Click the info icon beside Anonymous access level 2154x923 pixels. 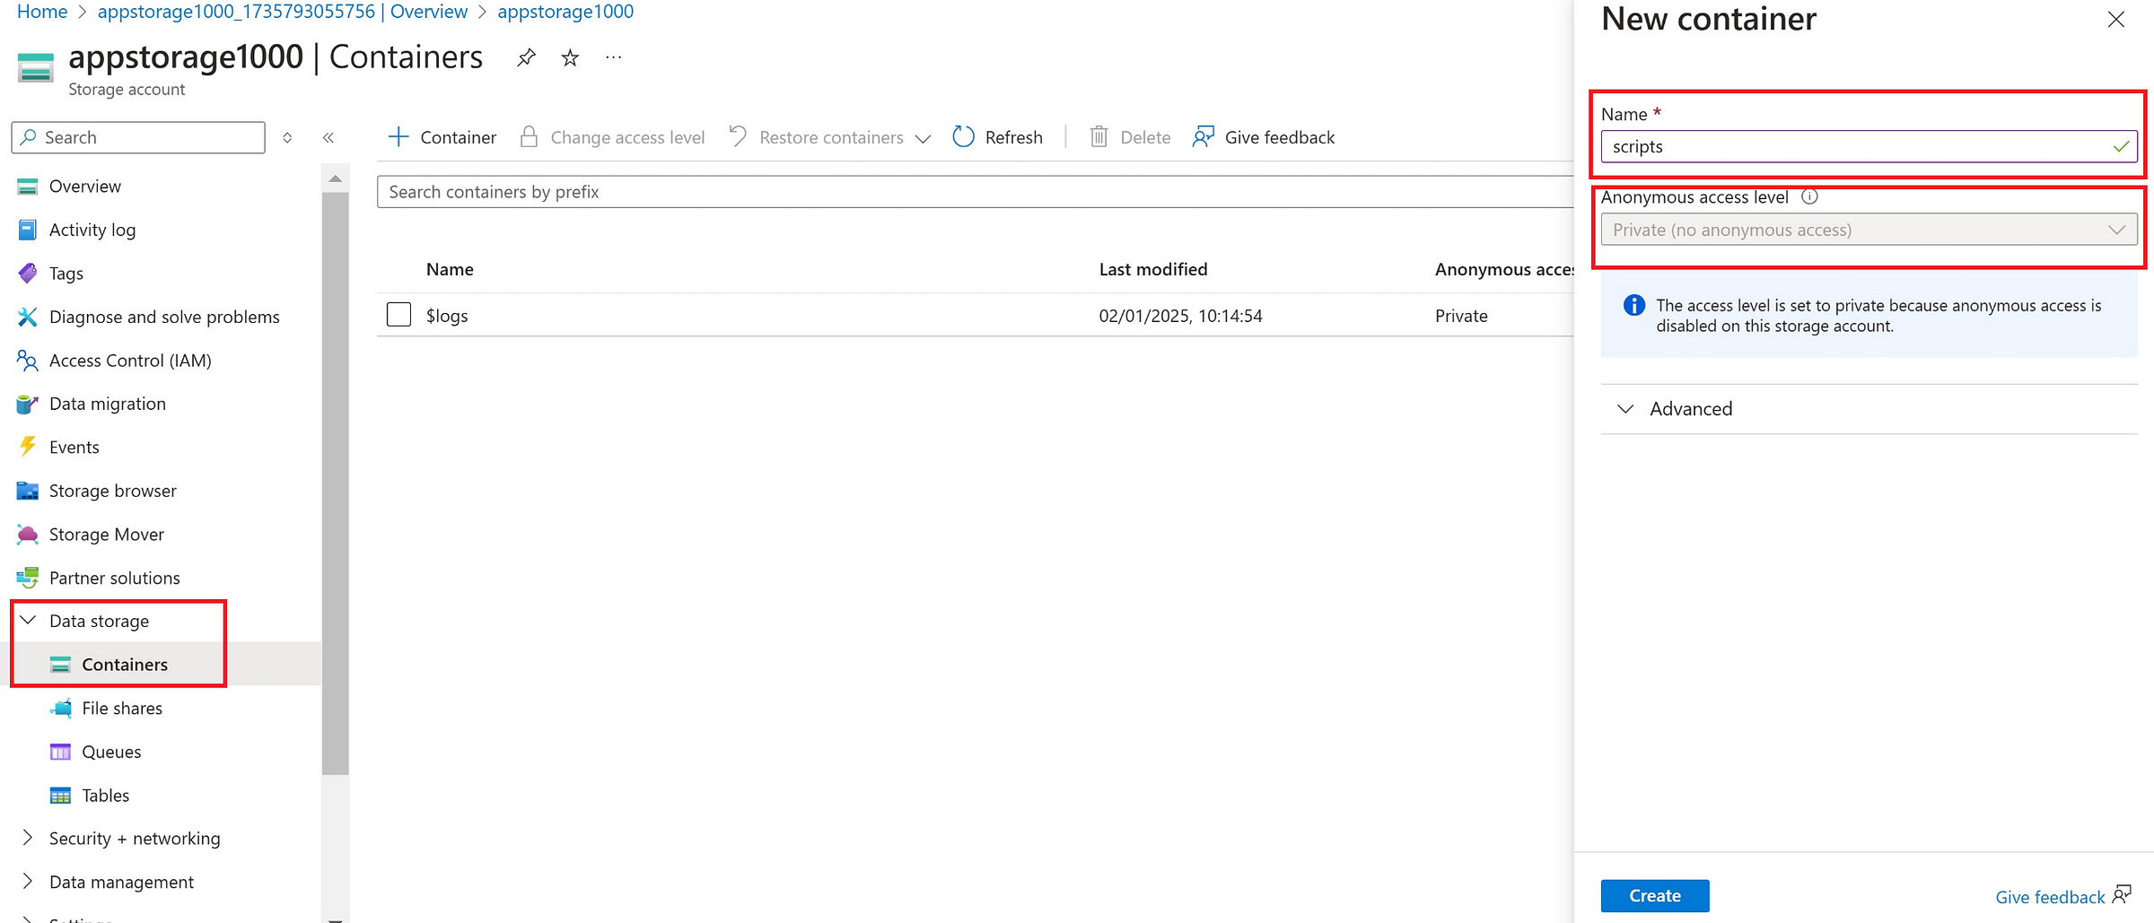(1809, 196)
